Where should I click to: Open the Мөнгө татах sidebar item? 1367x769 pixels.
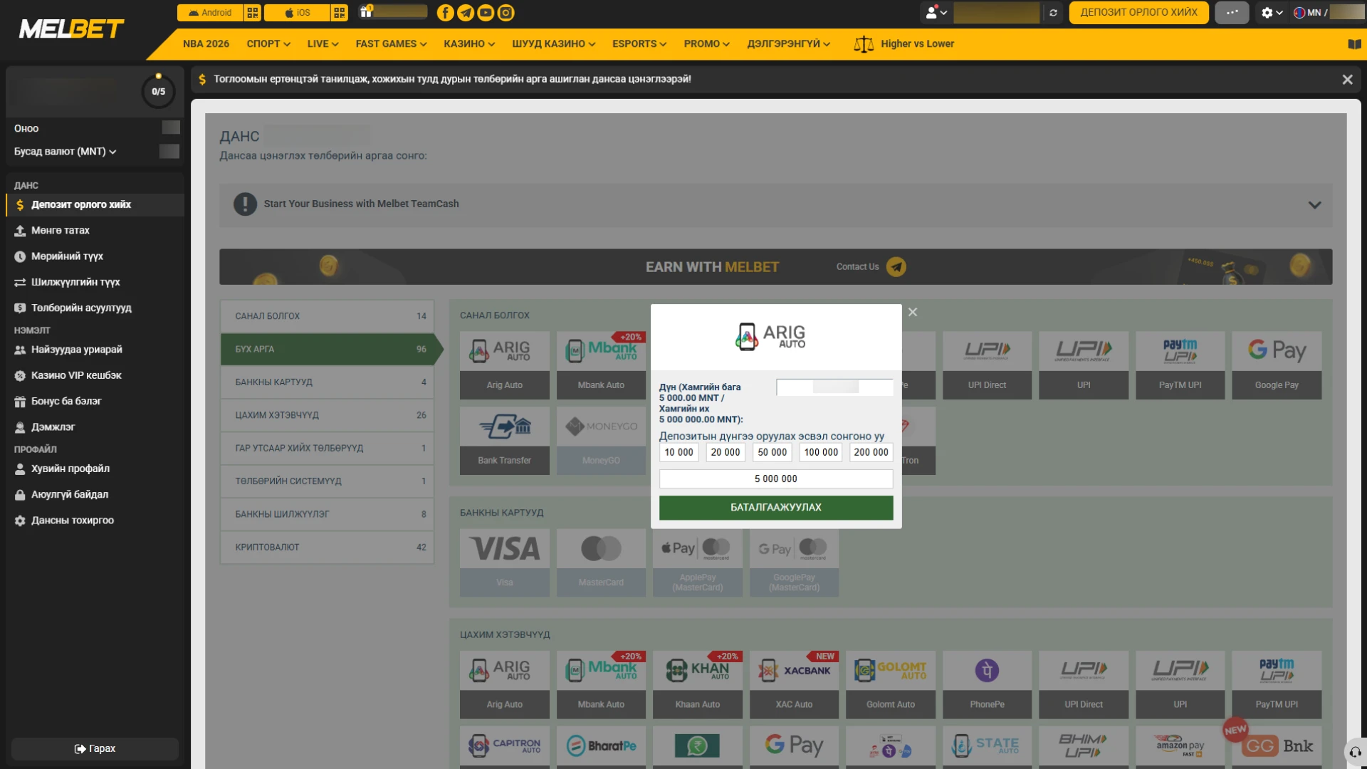(x=95, y=231)
